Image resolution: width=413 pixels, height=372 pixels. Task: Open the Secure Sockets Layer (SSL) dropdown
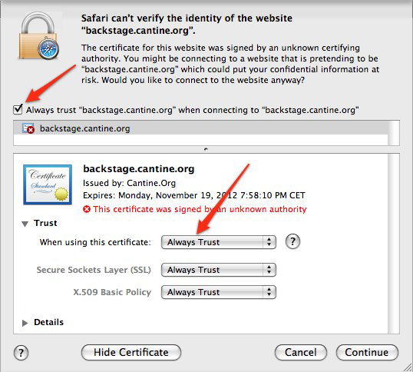[219, 270]
